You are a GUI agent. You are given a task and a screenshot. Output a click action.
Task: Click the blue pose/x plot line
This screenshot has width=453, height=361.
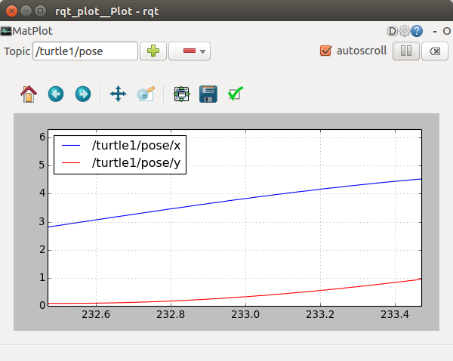coord(235,200)
